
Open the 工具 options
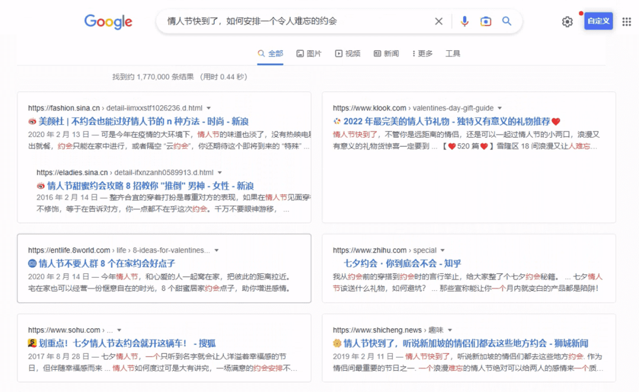click(453, 53)
